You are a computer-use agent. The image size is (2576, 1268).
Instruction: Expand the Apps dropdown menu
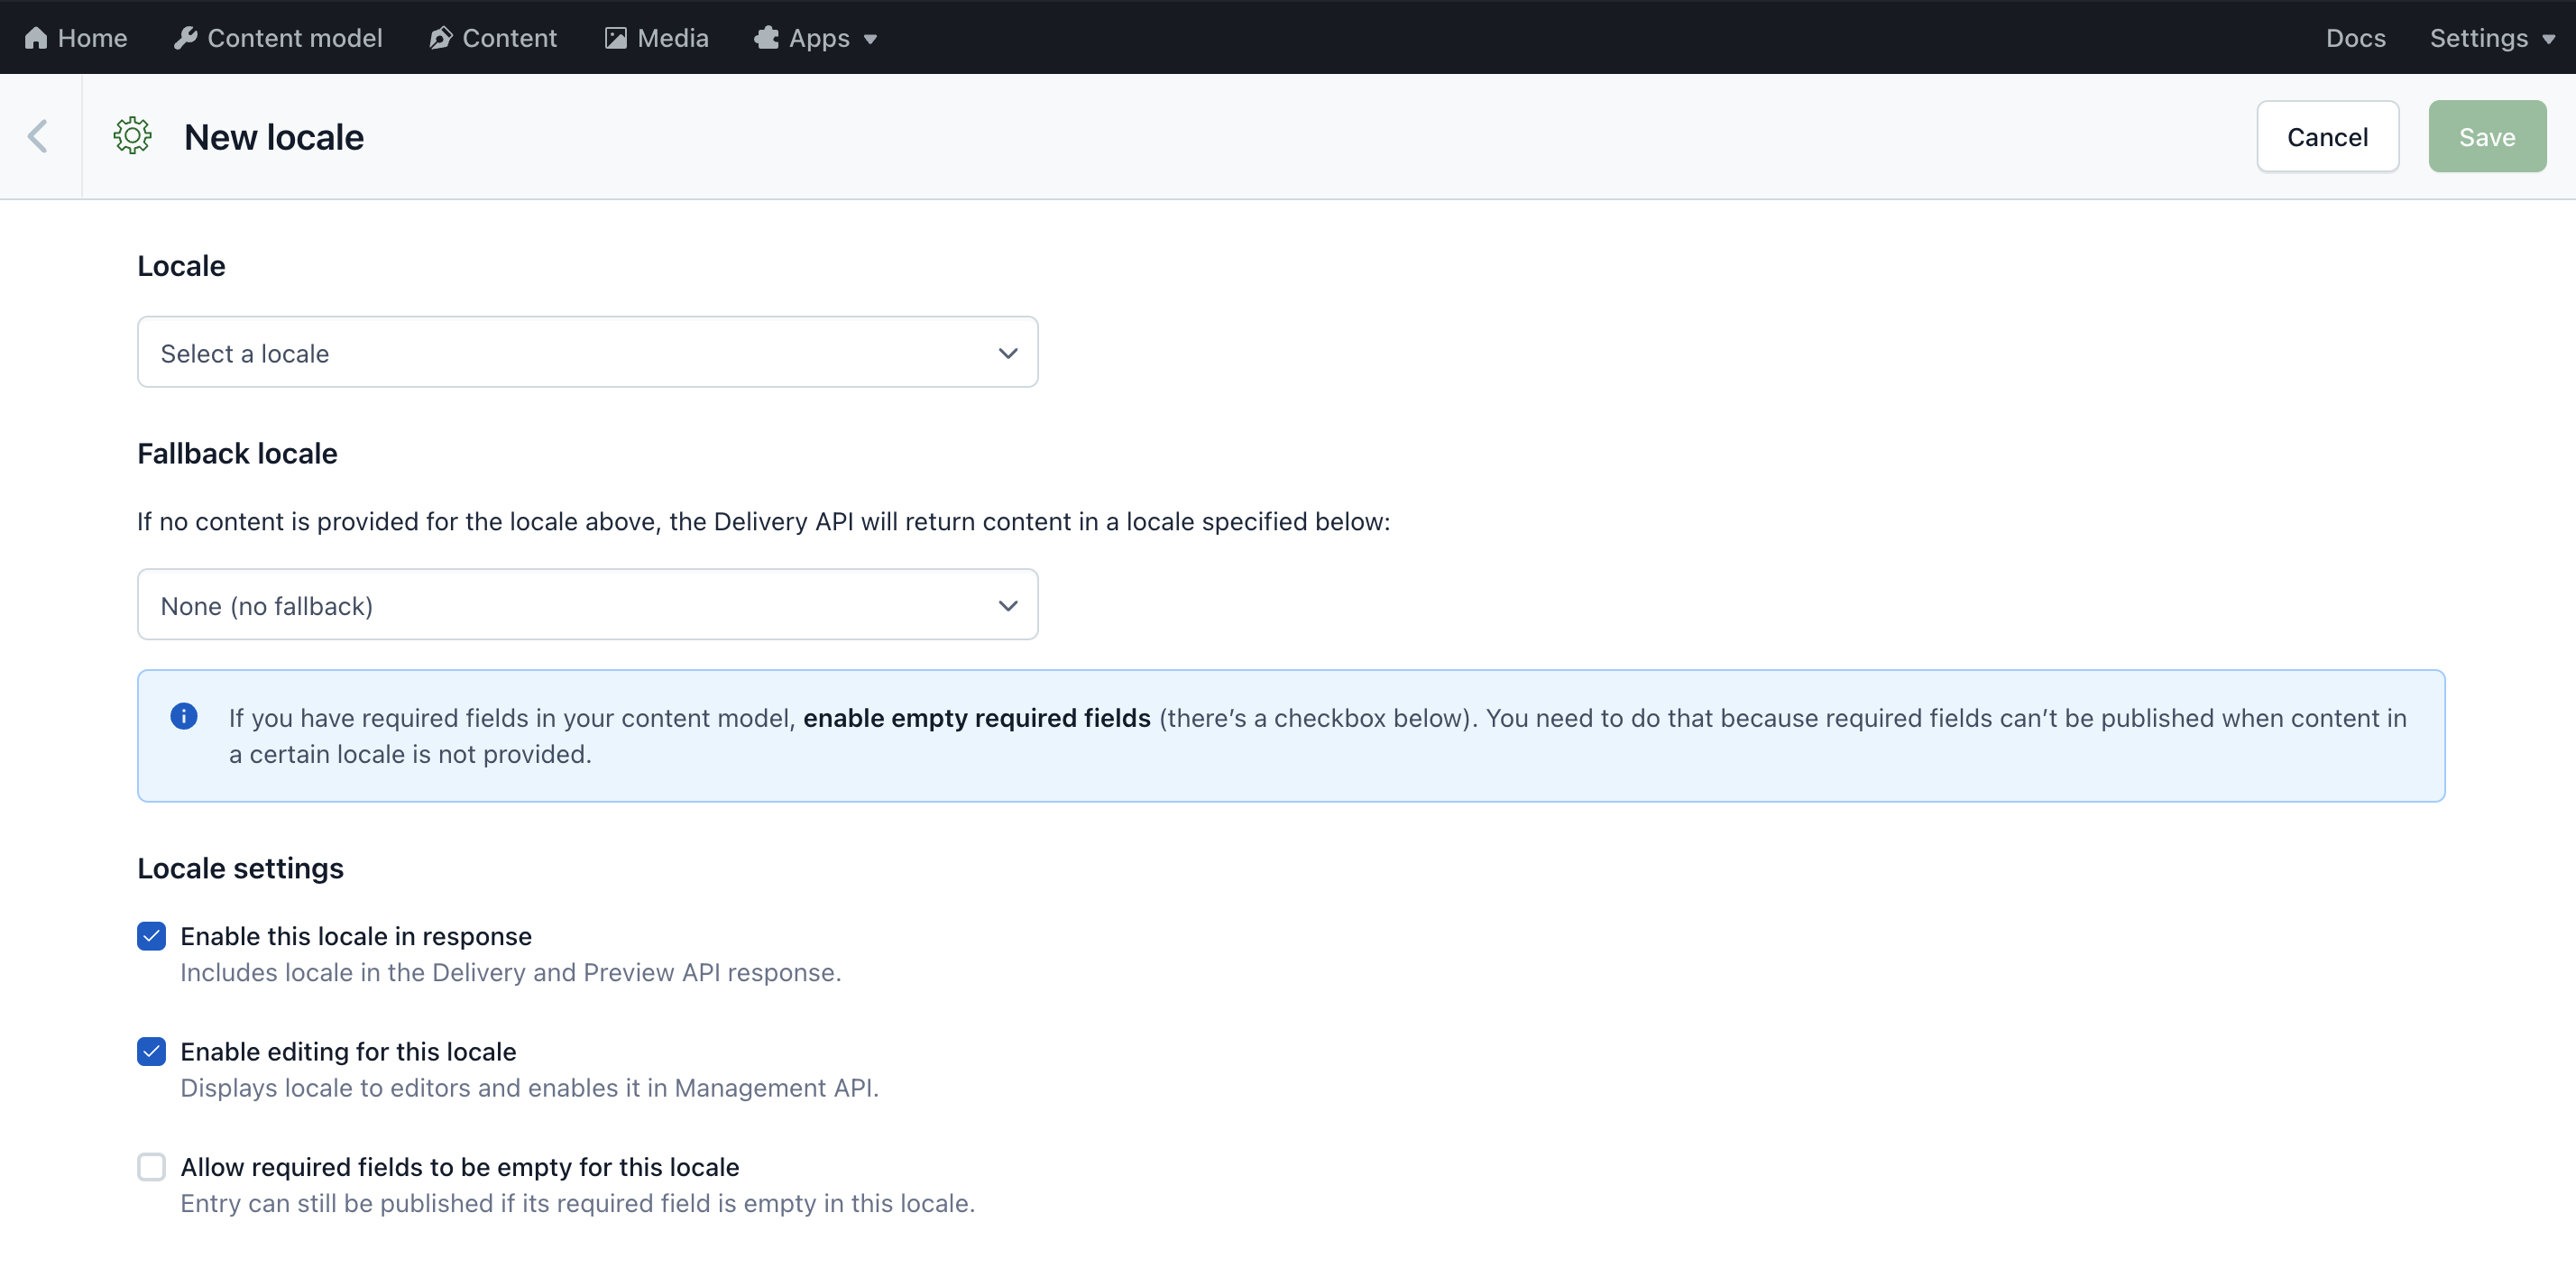[816, 37]
